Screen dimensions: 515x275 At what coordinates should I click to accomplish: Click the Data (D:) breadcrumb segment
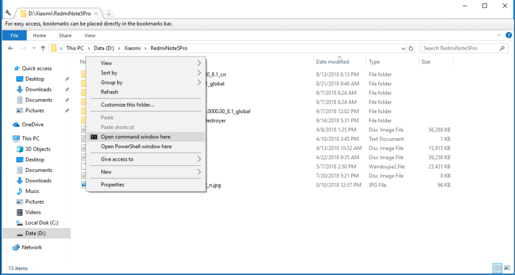(104, 48)
